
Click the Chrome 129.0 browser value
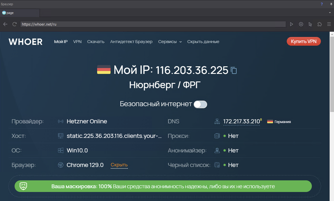pyautogui.click(x=85, y=165)
